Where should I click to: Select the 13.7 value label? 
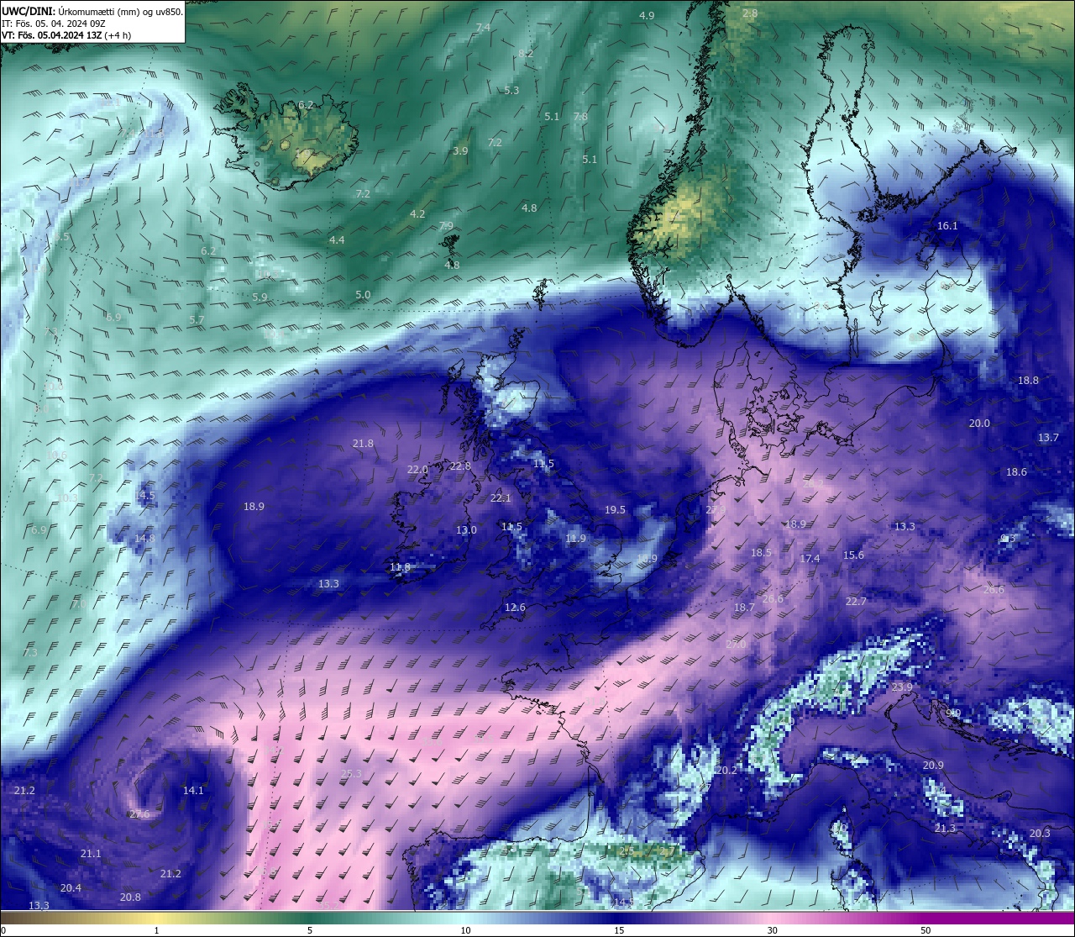pos(1048,438)
